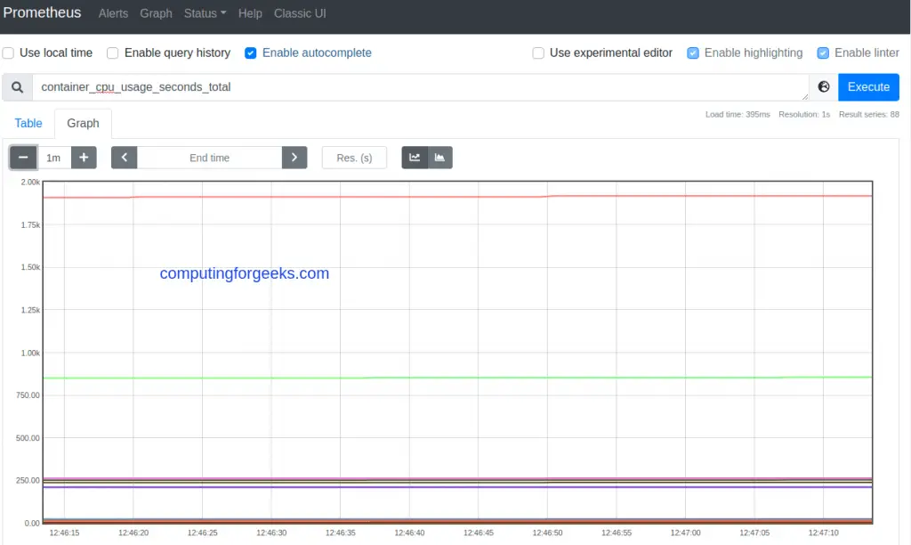
Task: Click the search magnifier icon beside the query
Action: (x=18, y=87)
